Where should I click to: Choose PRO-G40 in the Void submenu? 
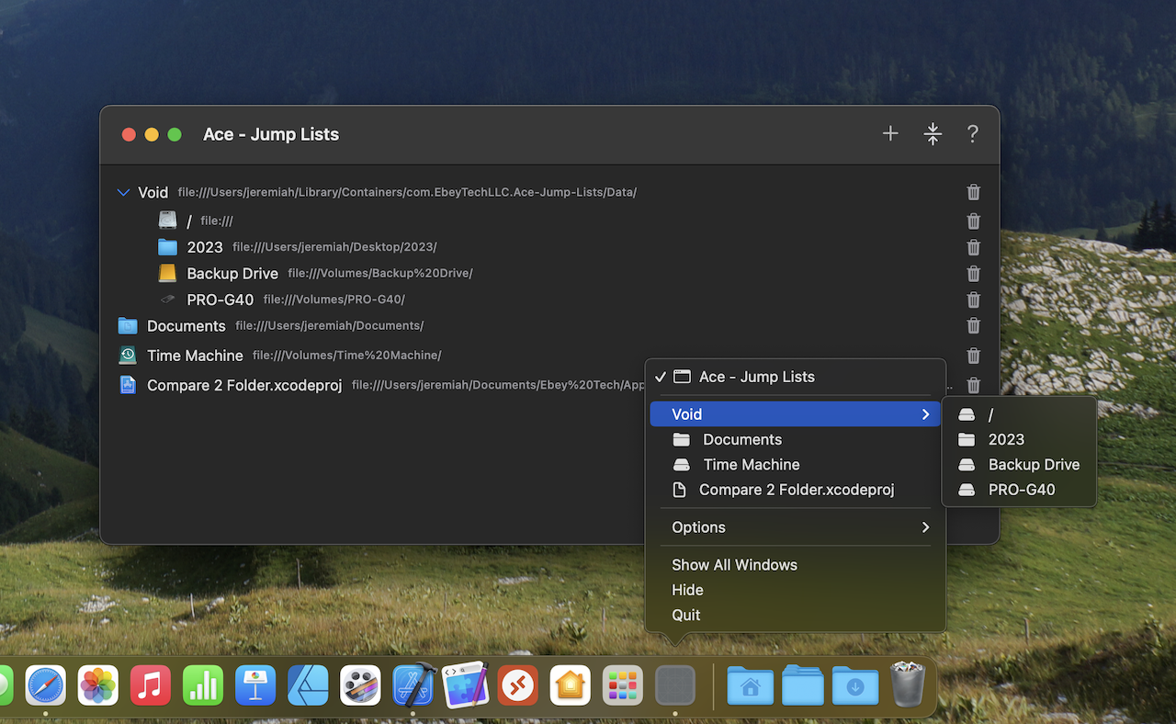click(x=1019, y=490)
